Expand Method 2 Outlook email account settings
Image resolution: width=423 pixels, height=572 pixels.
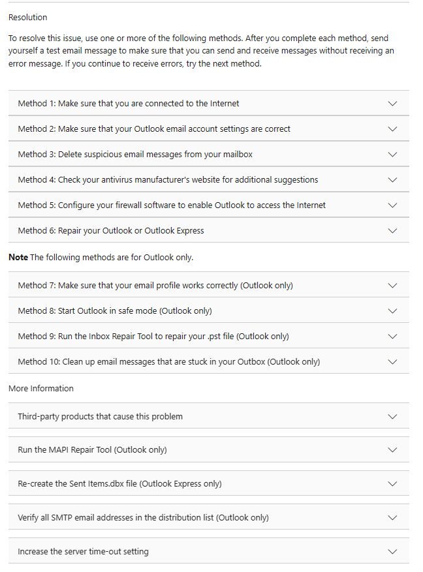[x=209, y=128]
